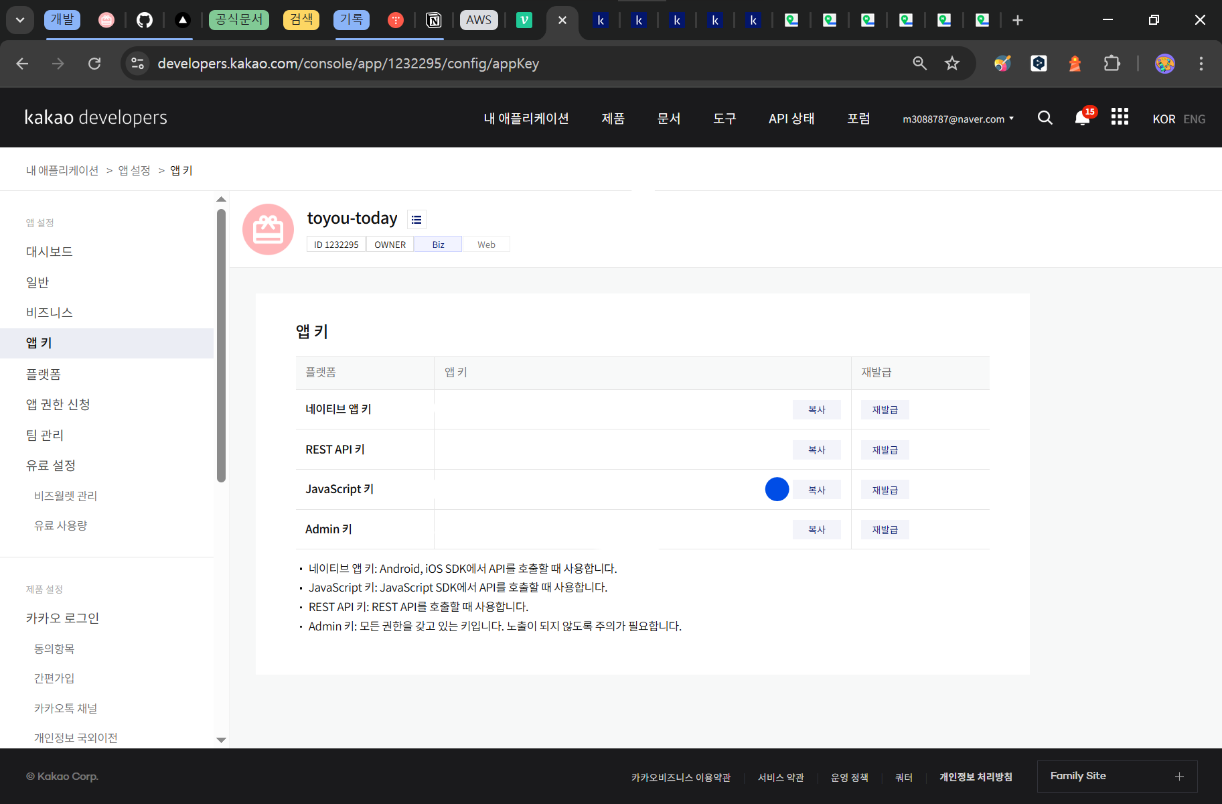Open 대시보드 in sidebar
1222x804 pixels.
pos(50,251)
